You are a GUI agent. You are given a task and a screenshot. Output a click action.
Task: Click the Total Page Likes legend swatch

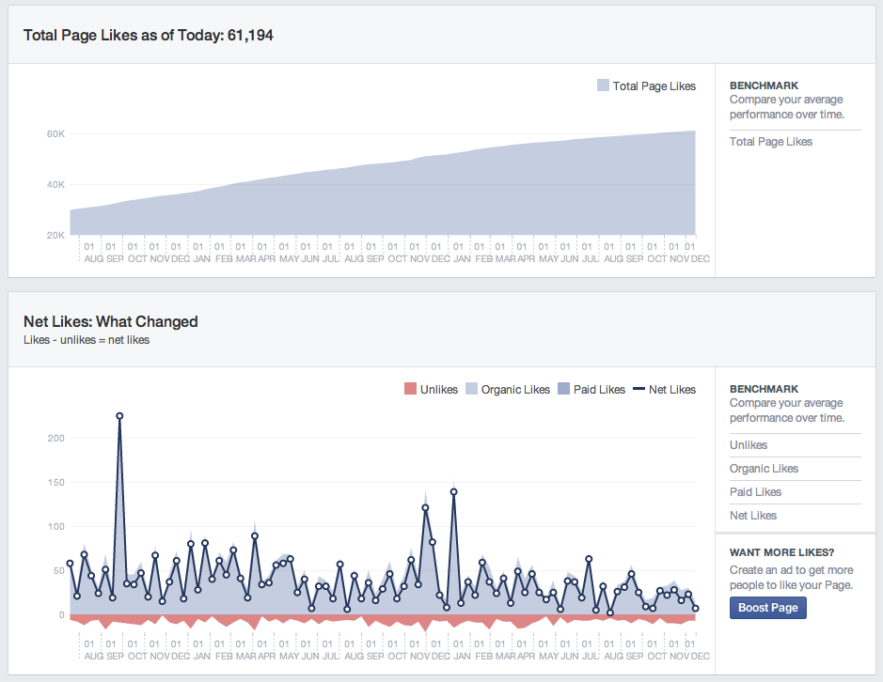[603, 85]
